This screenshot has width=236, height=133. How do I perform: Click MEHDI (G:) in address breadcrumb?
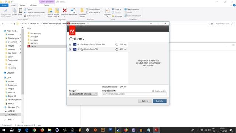(35, 24)
